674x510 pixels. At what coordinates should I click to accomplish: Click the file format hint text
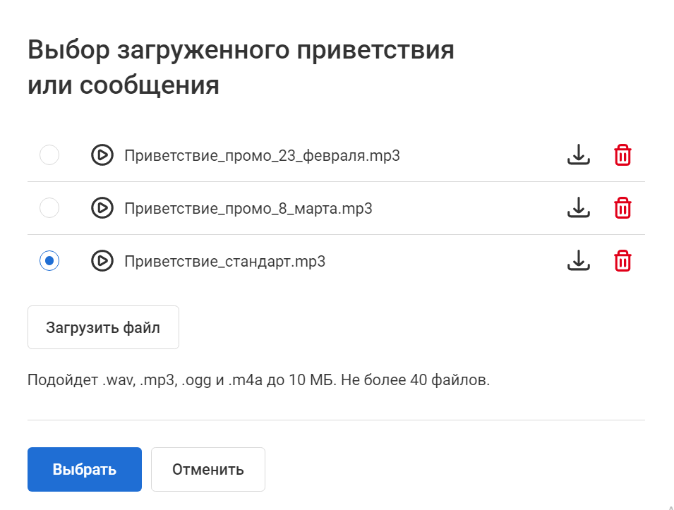[x=259, y=380]
